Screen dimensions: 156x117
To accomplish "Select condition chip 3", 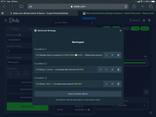I will click(26, 74).
